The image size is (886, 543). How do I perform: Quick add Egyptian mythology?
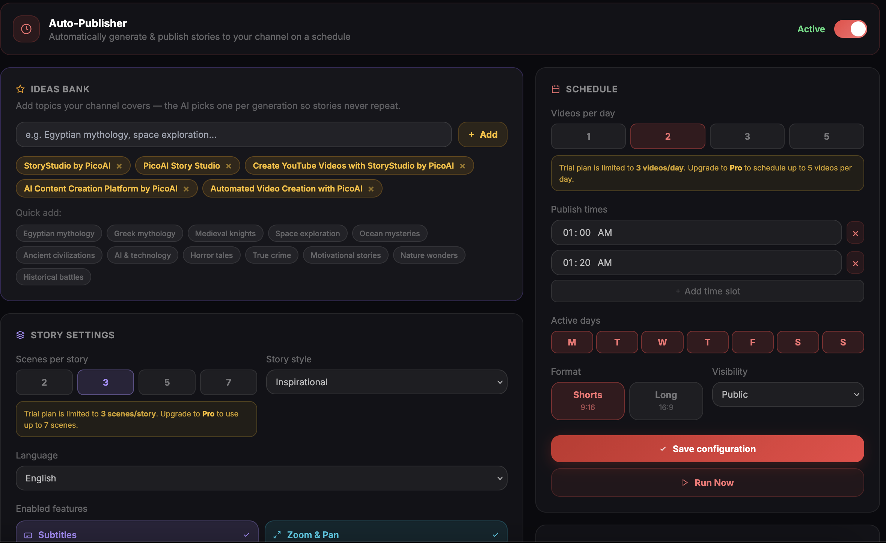click(x=59, y=234)
